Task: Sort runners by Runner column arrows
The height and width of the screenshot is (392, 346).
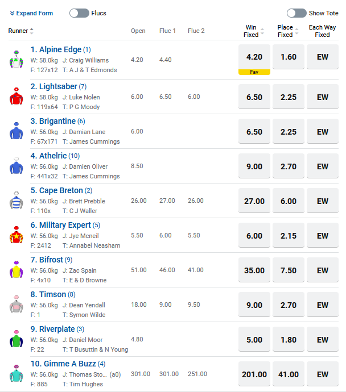Action: tap(32, 31)
